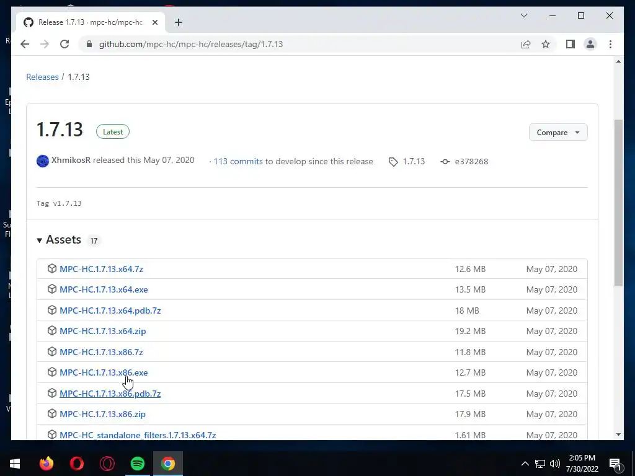Close the Release 1.7.13 tab
Viewport: 635px width, 476px height.
(154, 22)
